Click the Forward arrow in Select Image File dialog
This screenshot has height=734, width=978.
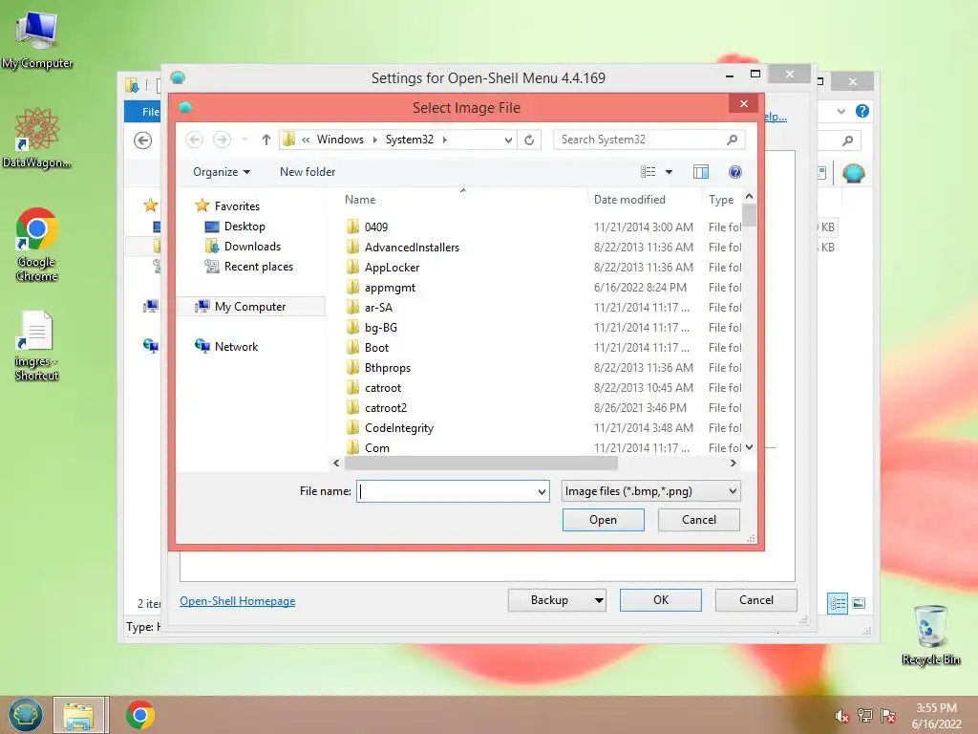pos(222,140)
